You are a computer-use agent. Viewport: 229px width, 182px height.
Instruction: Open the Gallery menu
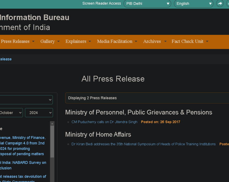click(x=50, y=41)
